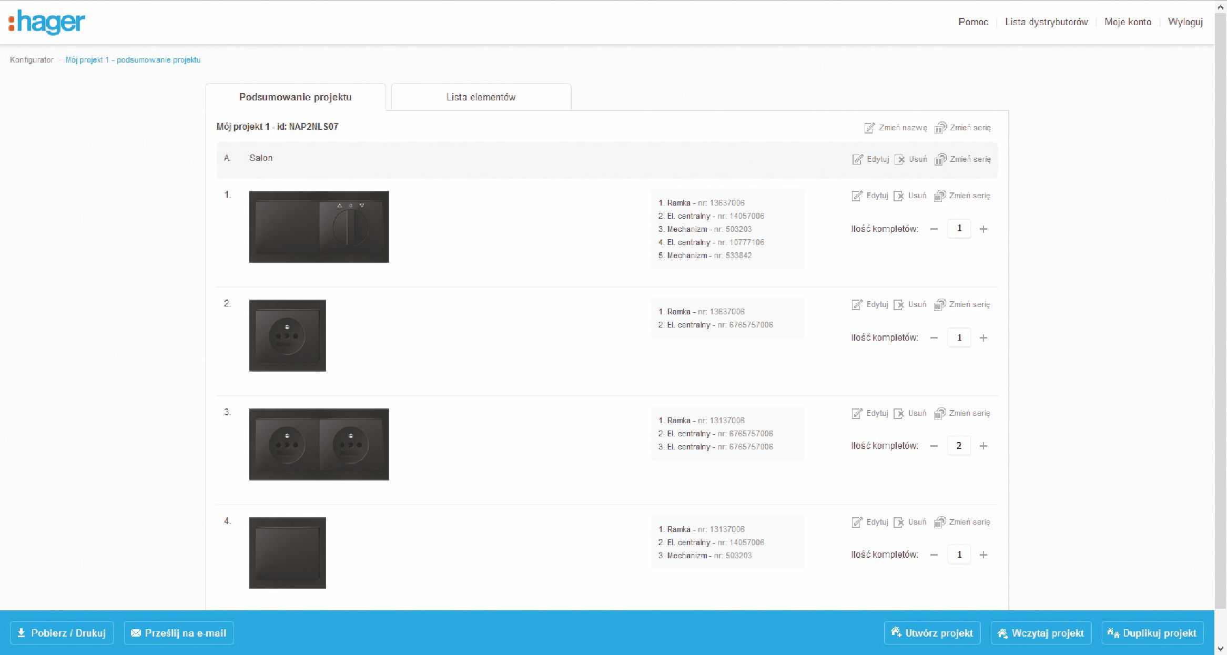Edit item 2 with Edytuj icon
Screen dimensions: 1227x655
857,304
